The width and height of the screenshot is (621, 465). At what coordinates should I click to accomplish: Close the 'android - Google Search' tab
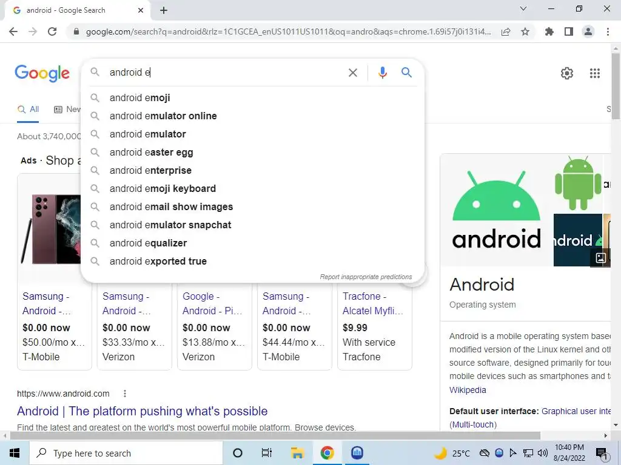pos(141,10)
